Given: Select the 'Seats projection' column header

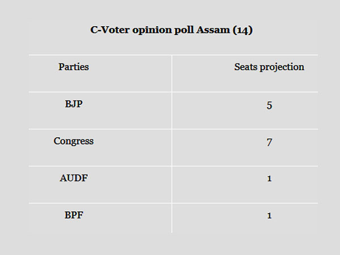Looking at the screenshot, I should pyautogui.click(x=269, y=67).
